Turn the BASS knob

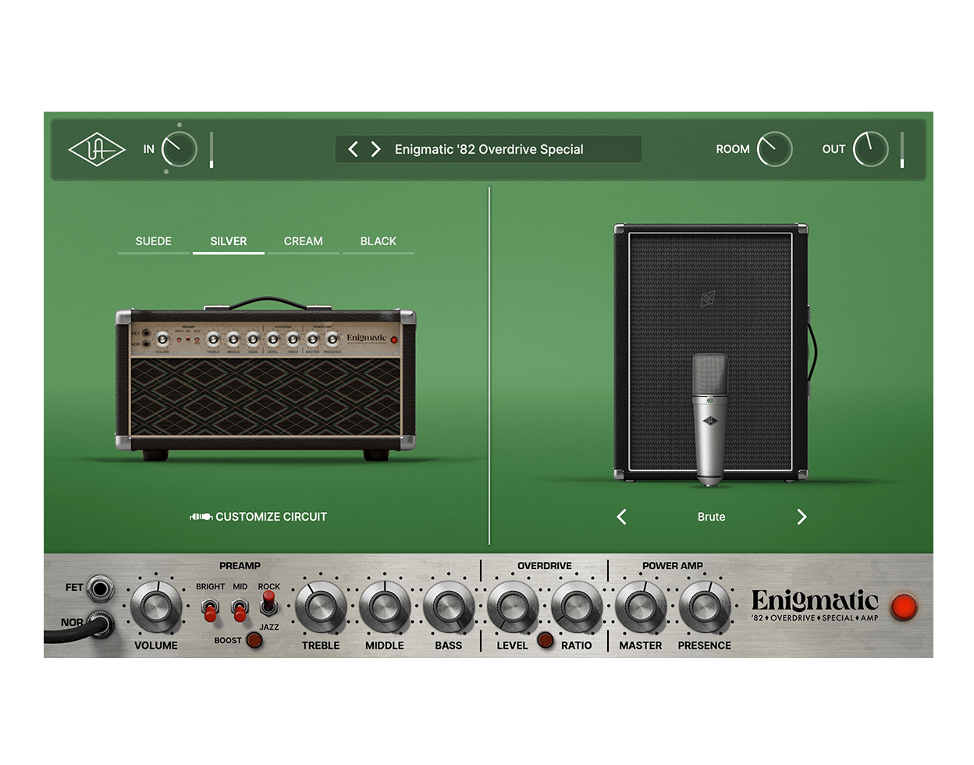[x=449, y=607]
